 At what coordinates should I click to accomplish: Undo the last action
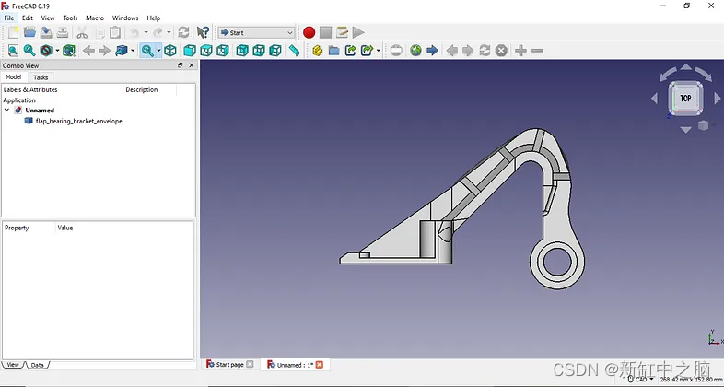[x=134, y=32]
